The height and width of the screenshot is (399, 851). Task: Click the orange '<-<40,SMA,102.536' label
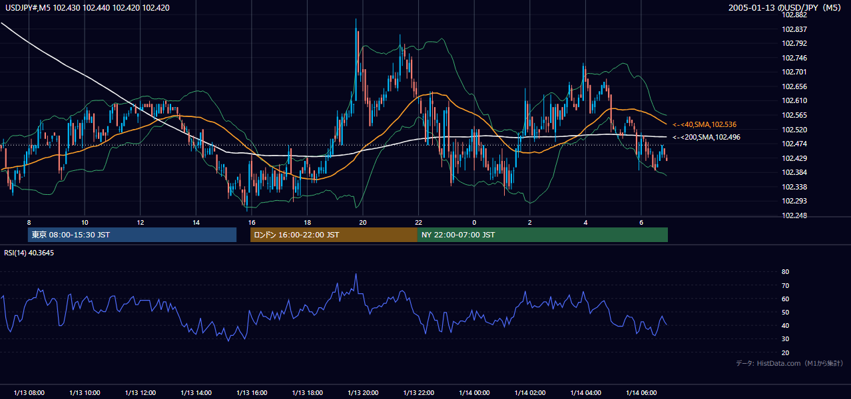click(x=704, y=124)
